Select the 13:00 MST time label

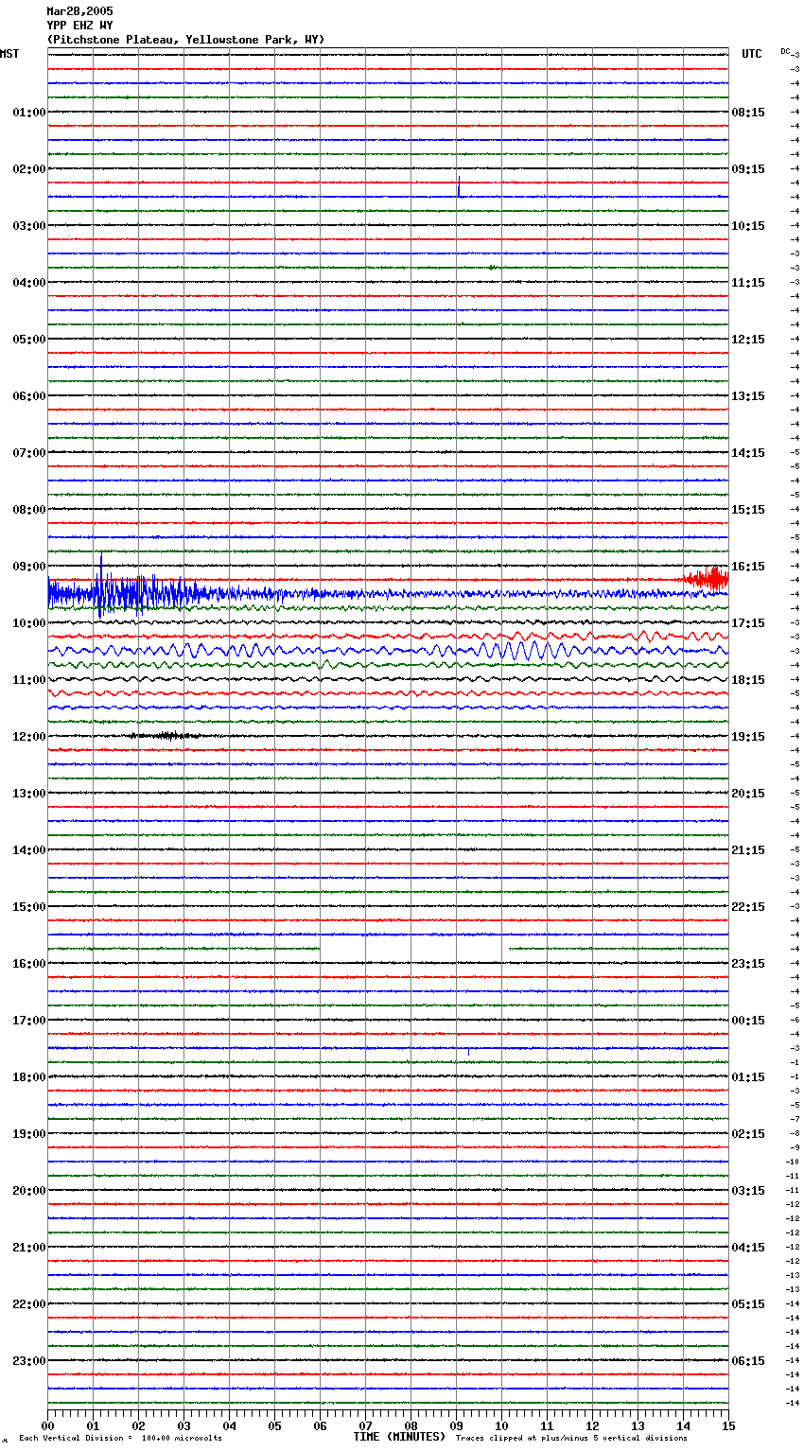[28, 794]
